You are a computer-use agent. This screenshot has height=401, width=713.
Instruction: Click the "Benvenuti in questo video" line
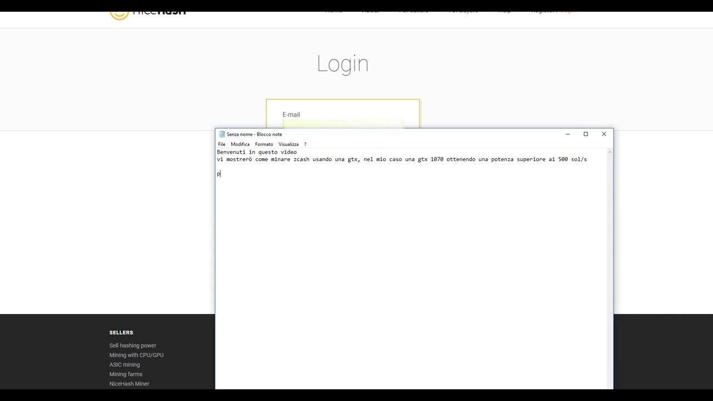tap(257, 152)
